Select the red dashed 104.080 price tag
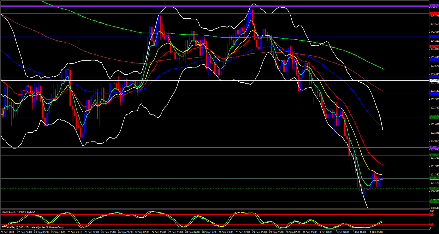The width and height of the screenshot is (439, 234). tap(434, 47)
